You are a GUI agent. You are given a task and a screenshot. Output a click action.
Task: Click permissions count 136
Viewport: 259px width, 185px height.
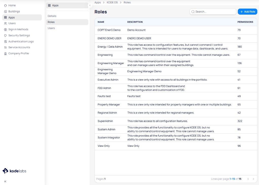coord(240,63)
